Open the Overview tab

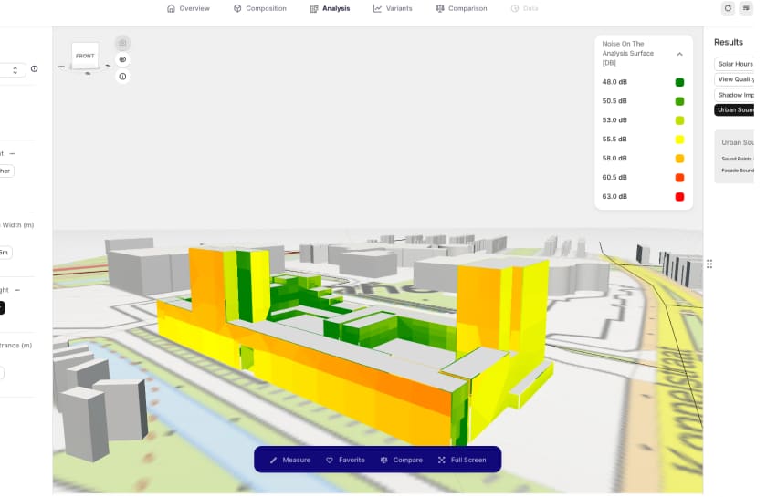click(188, 8)
